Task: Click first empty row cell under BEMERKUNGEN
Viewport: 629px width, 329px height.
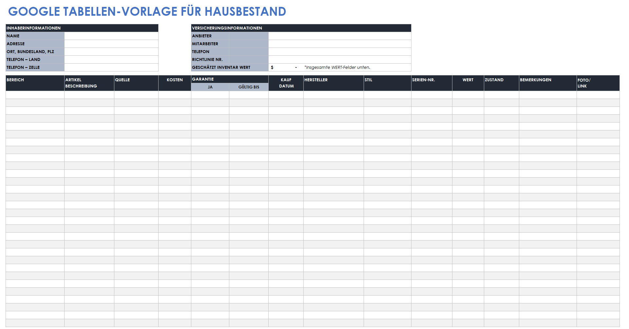Action: point(548,95)
